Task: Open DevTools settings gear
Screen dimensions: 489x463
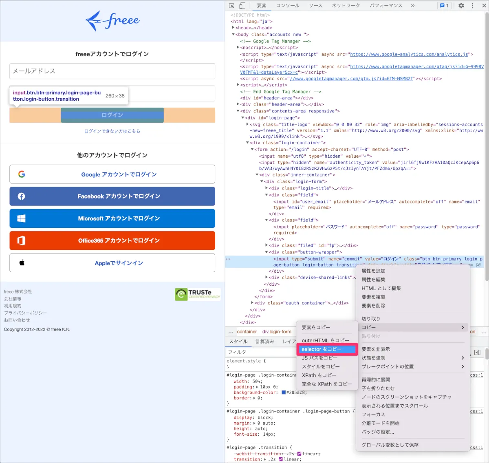Action: click(x=461, y=6)
